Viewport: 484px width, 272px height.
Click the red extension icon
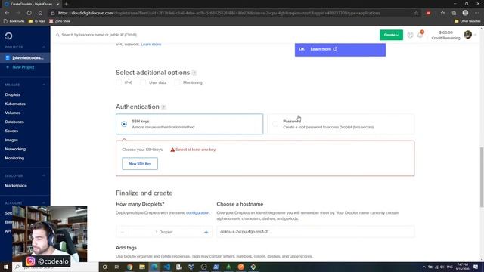pyautogui.click(x=428, y=13)
